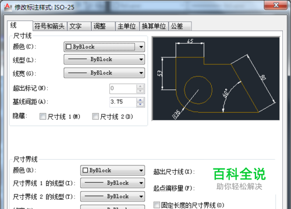Open 尺寸界线 2 的线型 dropdown

click(x=112, y=196)
